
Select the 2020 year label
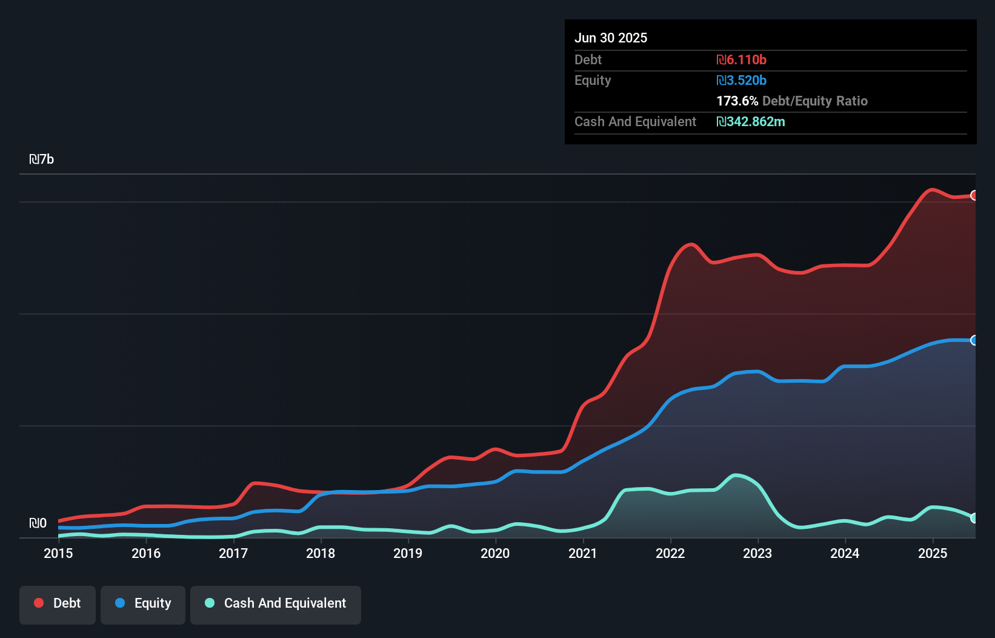pyautogui.click(x=495, y=554)
